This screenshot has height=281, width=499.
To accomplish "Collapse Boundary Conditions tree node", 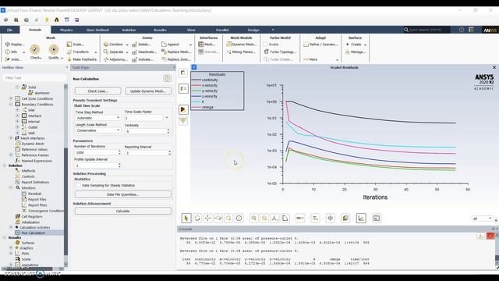I will [x=11, y=104].
